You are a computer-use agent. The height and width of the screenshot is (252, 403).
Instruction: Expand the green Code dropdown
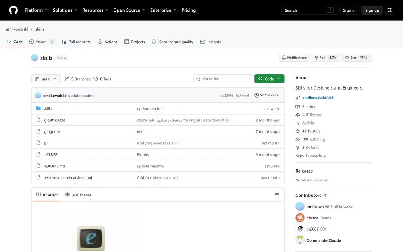269,79
